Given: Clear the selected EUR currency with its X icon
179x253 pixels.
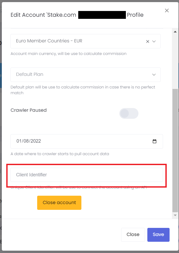Looking at the screenshot, I should pos(148,41).
